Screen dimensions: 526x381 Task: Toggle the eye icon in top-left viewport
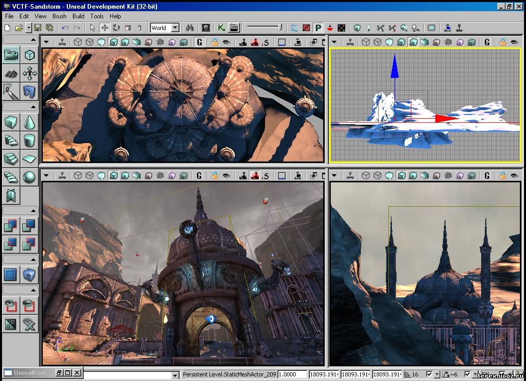(227, 42)
